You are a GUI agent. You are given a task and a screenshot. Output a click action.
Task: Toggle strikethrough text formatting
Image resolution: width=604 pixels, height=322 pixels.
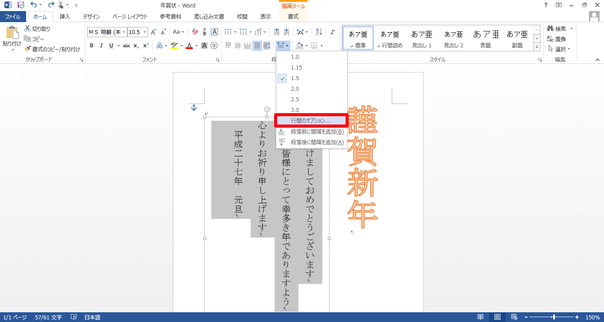(126, 46)
